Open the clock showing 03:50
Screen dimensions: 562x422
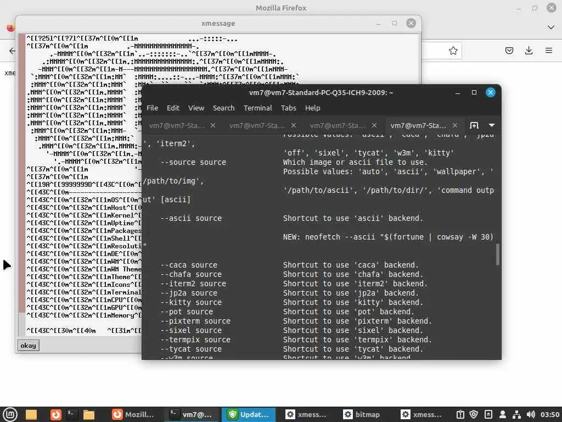(550, 415)
